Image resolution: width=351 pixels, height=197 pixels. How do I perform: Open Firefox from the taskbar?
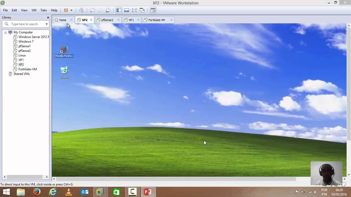[x=37, y=192]
